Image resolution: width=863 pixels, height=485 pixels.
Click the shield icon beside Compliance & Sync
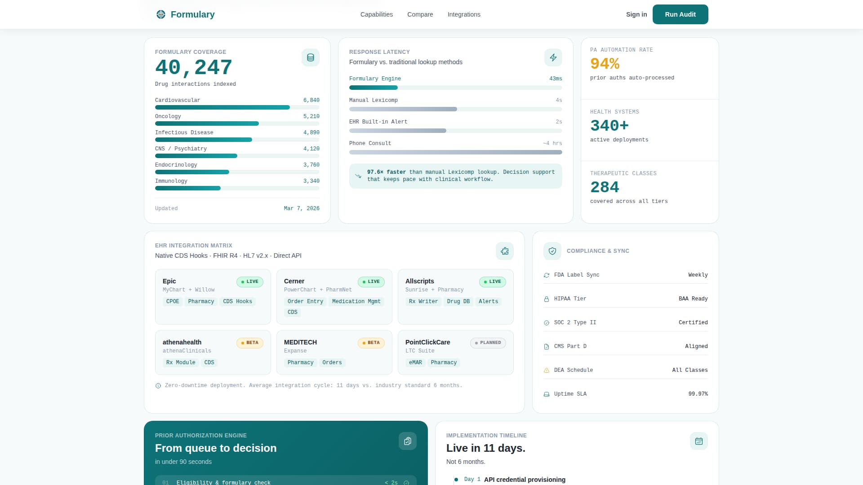click(x=552, y=251)
